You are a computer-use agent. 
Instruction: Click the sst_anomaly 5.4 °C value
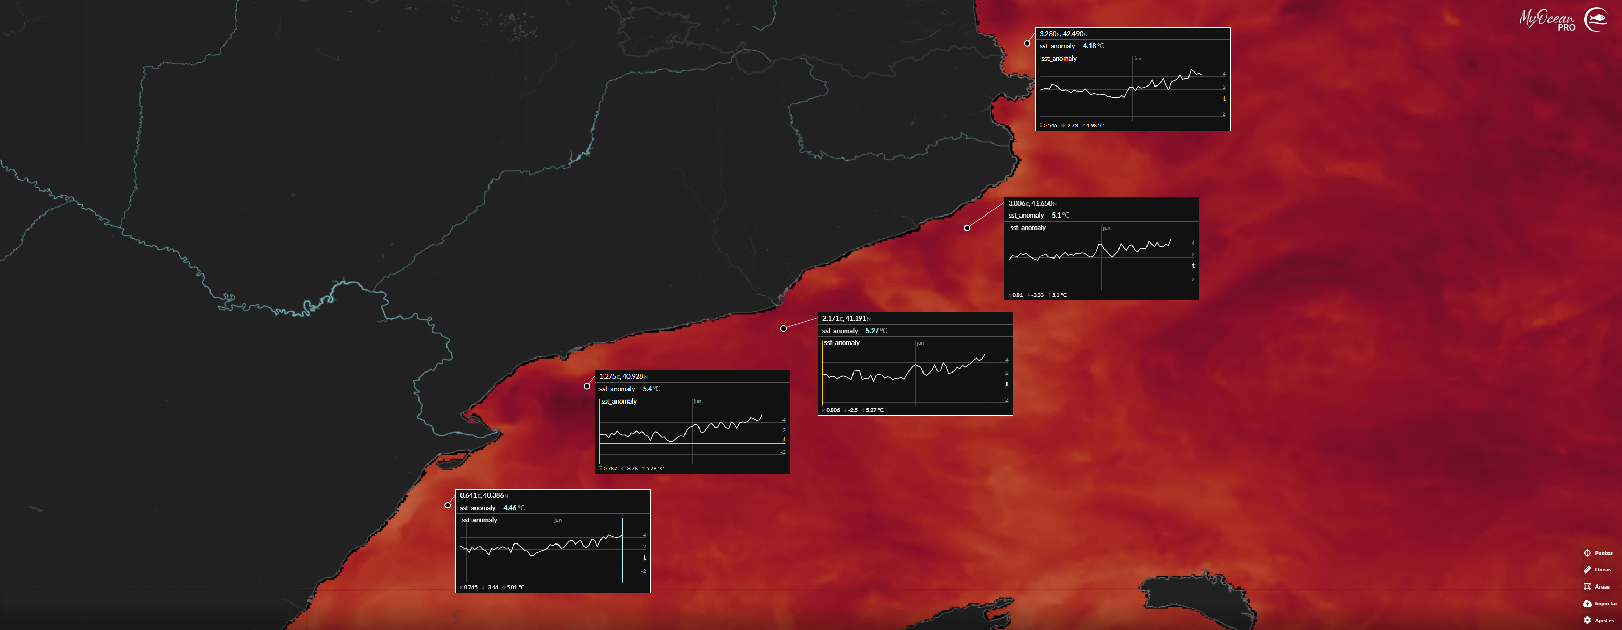coord(649,389)
